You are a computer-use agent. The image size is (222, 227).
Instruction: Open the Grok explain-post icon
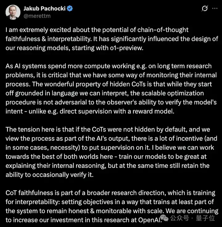(x=205, y=8)
